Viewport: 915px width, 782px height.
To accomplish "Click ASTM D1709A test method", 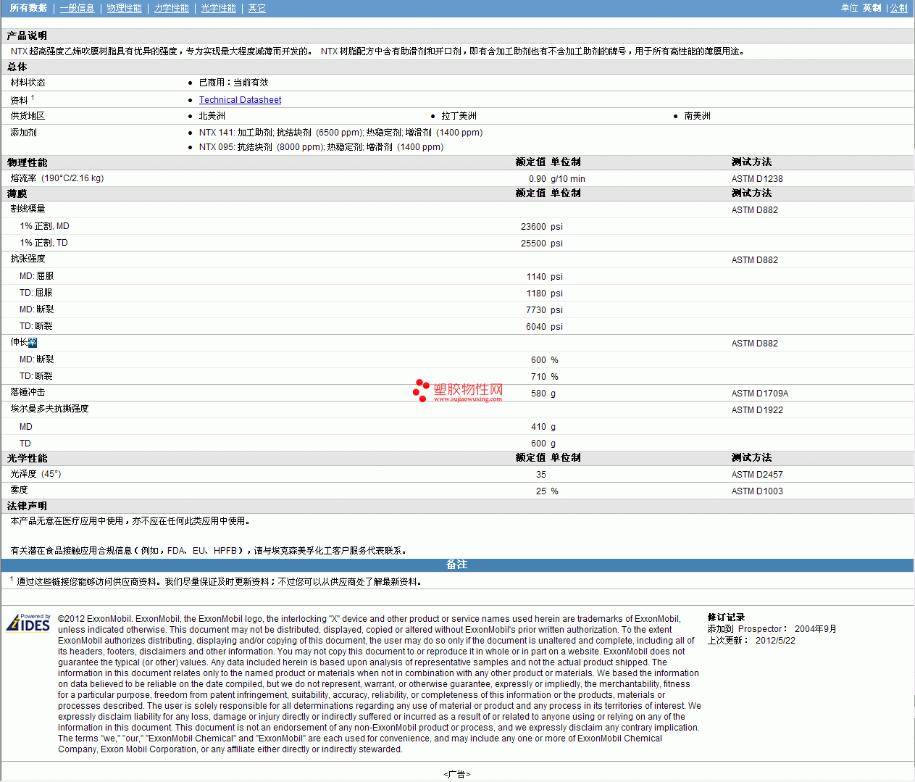I will coord(760,394).
